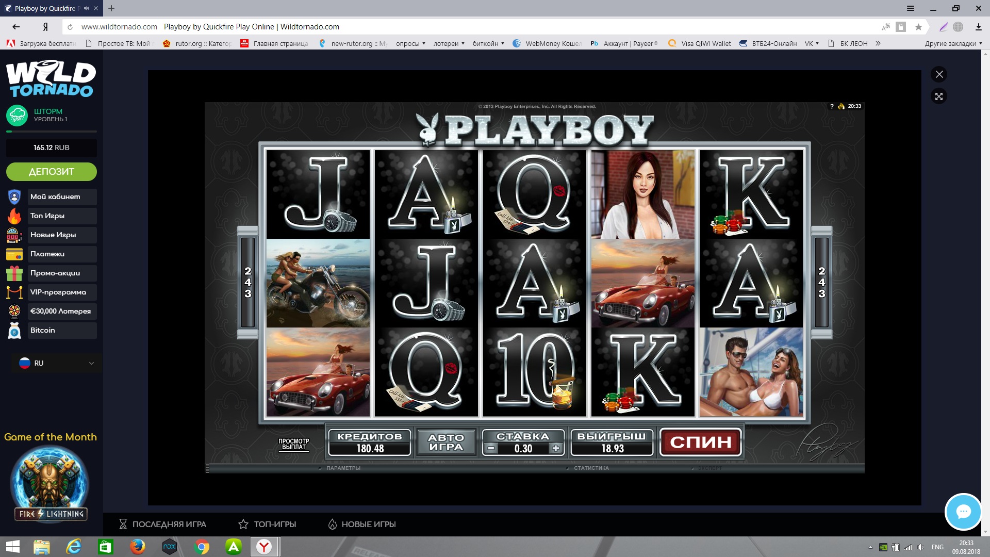Select the ПОСЛЕДНЯЯ ИГРА bottom tab
990x557 pixels.
click(162, 524)
